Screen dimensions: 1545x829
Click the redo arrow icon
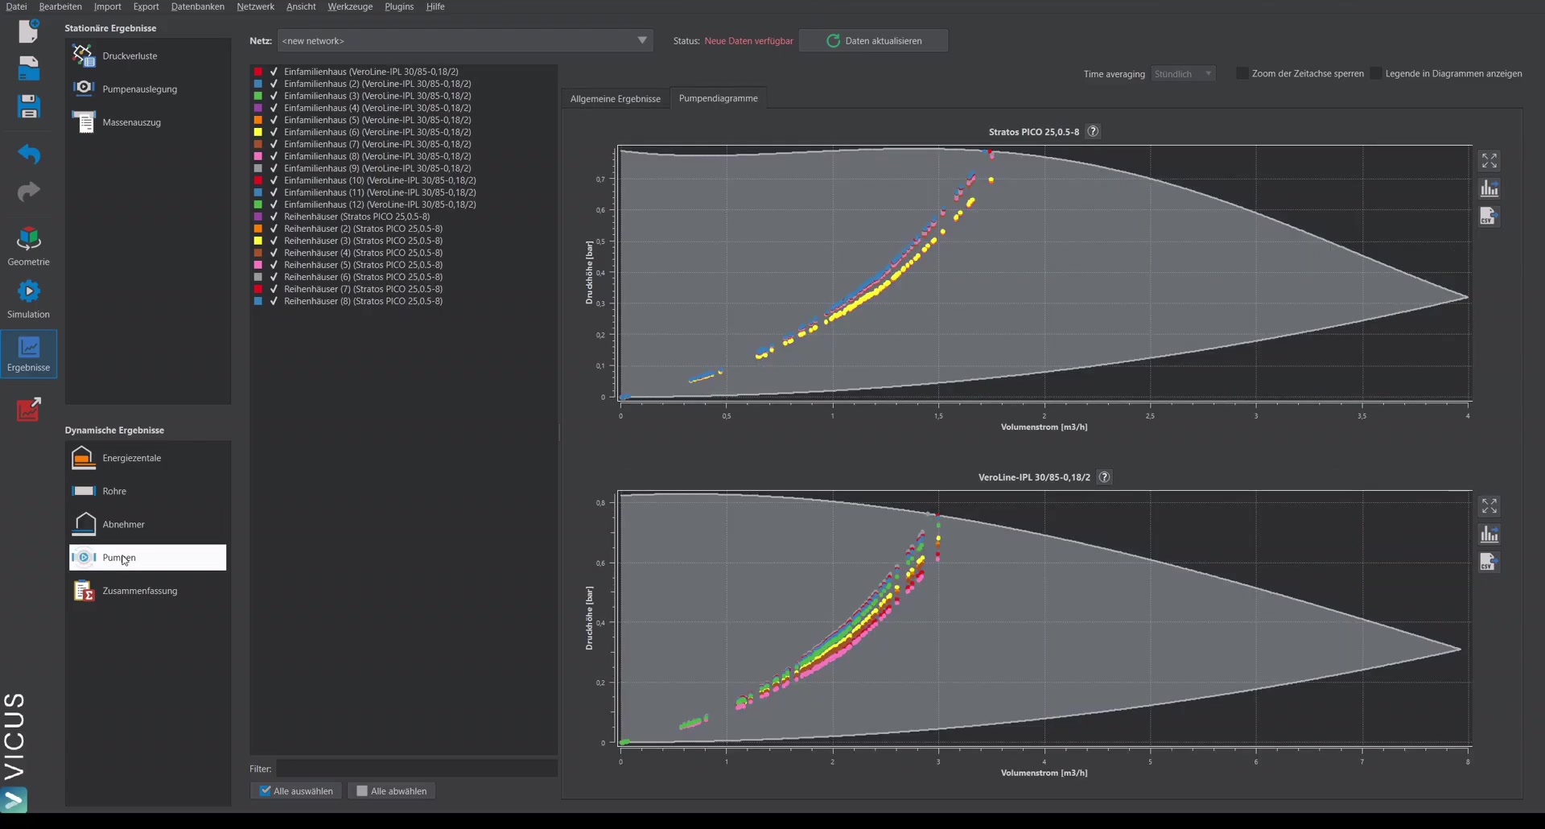coord(29,192)
